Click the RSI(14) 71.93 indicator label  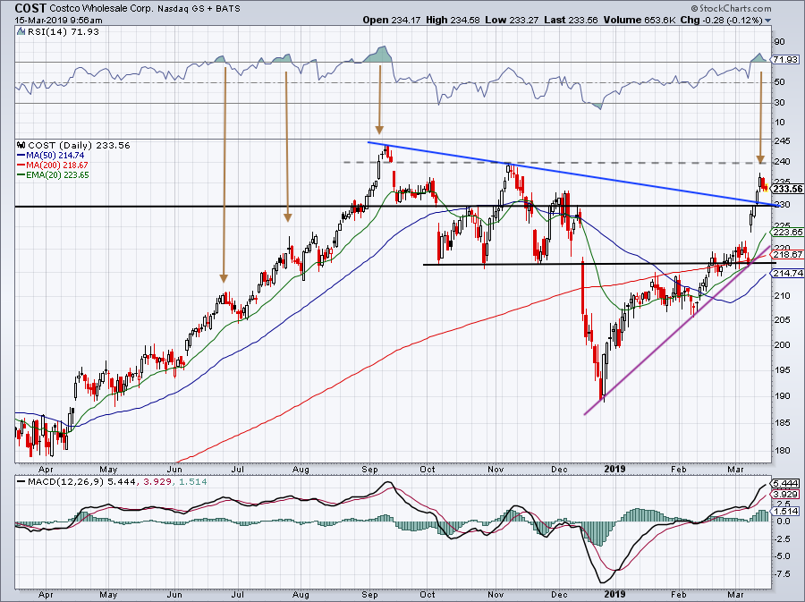(x=64, y=31)
